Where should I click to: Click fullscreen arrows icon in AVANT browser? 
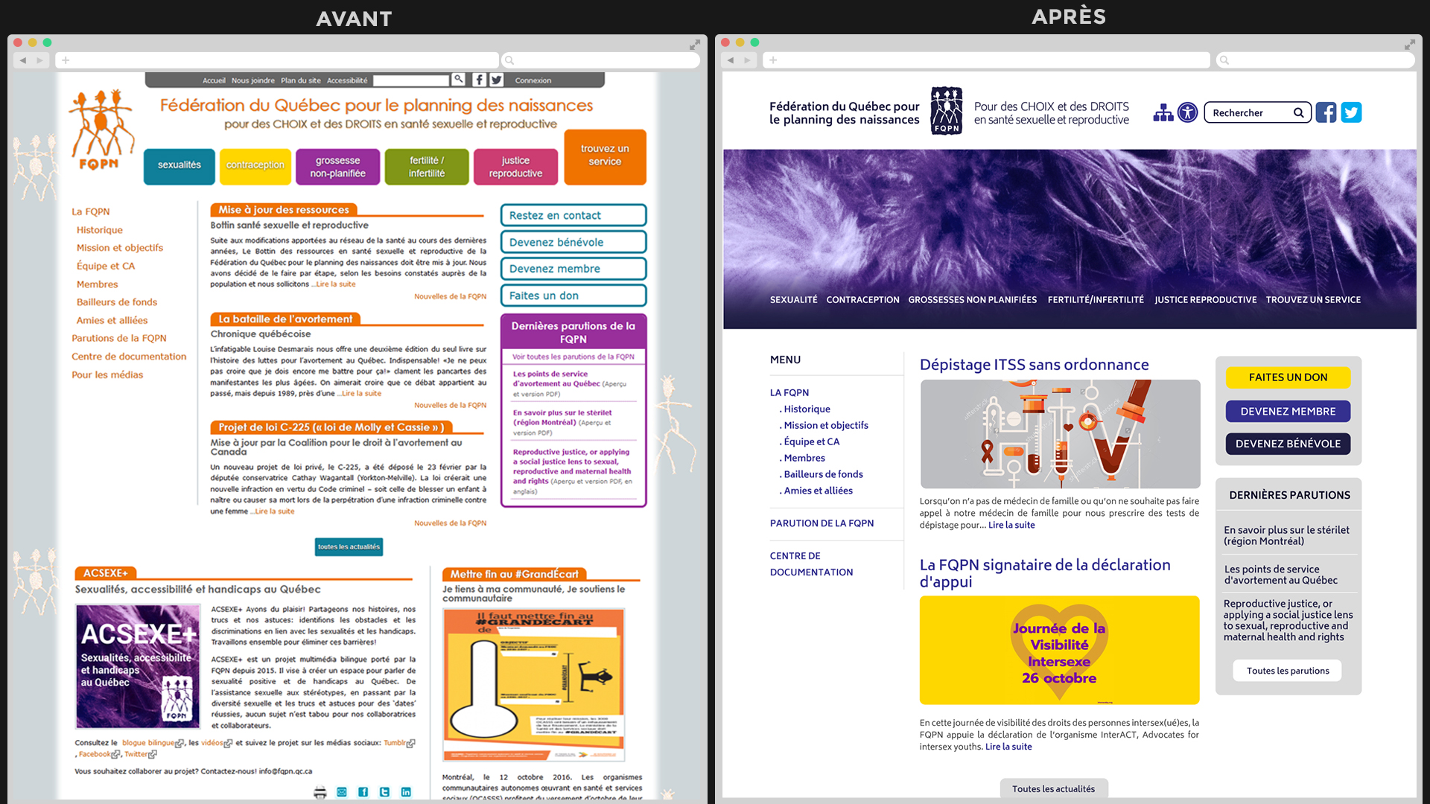coord(695,45)
